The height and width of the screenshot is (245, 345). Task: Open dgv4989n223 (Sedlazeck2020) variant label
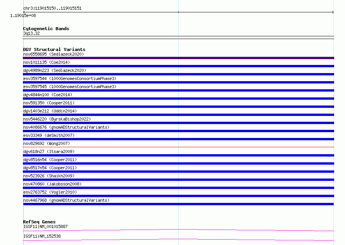(55, 70)
